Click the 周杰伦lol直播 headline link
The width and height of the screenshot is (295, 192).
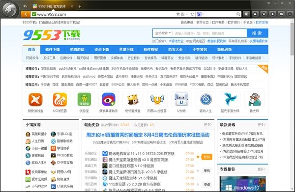pos(147,135)
